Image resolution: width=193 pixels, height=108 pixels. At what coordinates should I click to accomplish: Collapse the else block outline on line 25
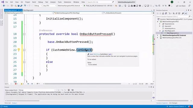[24, 62]
